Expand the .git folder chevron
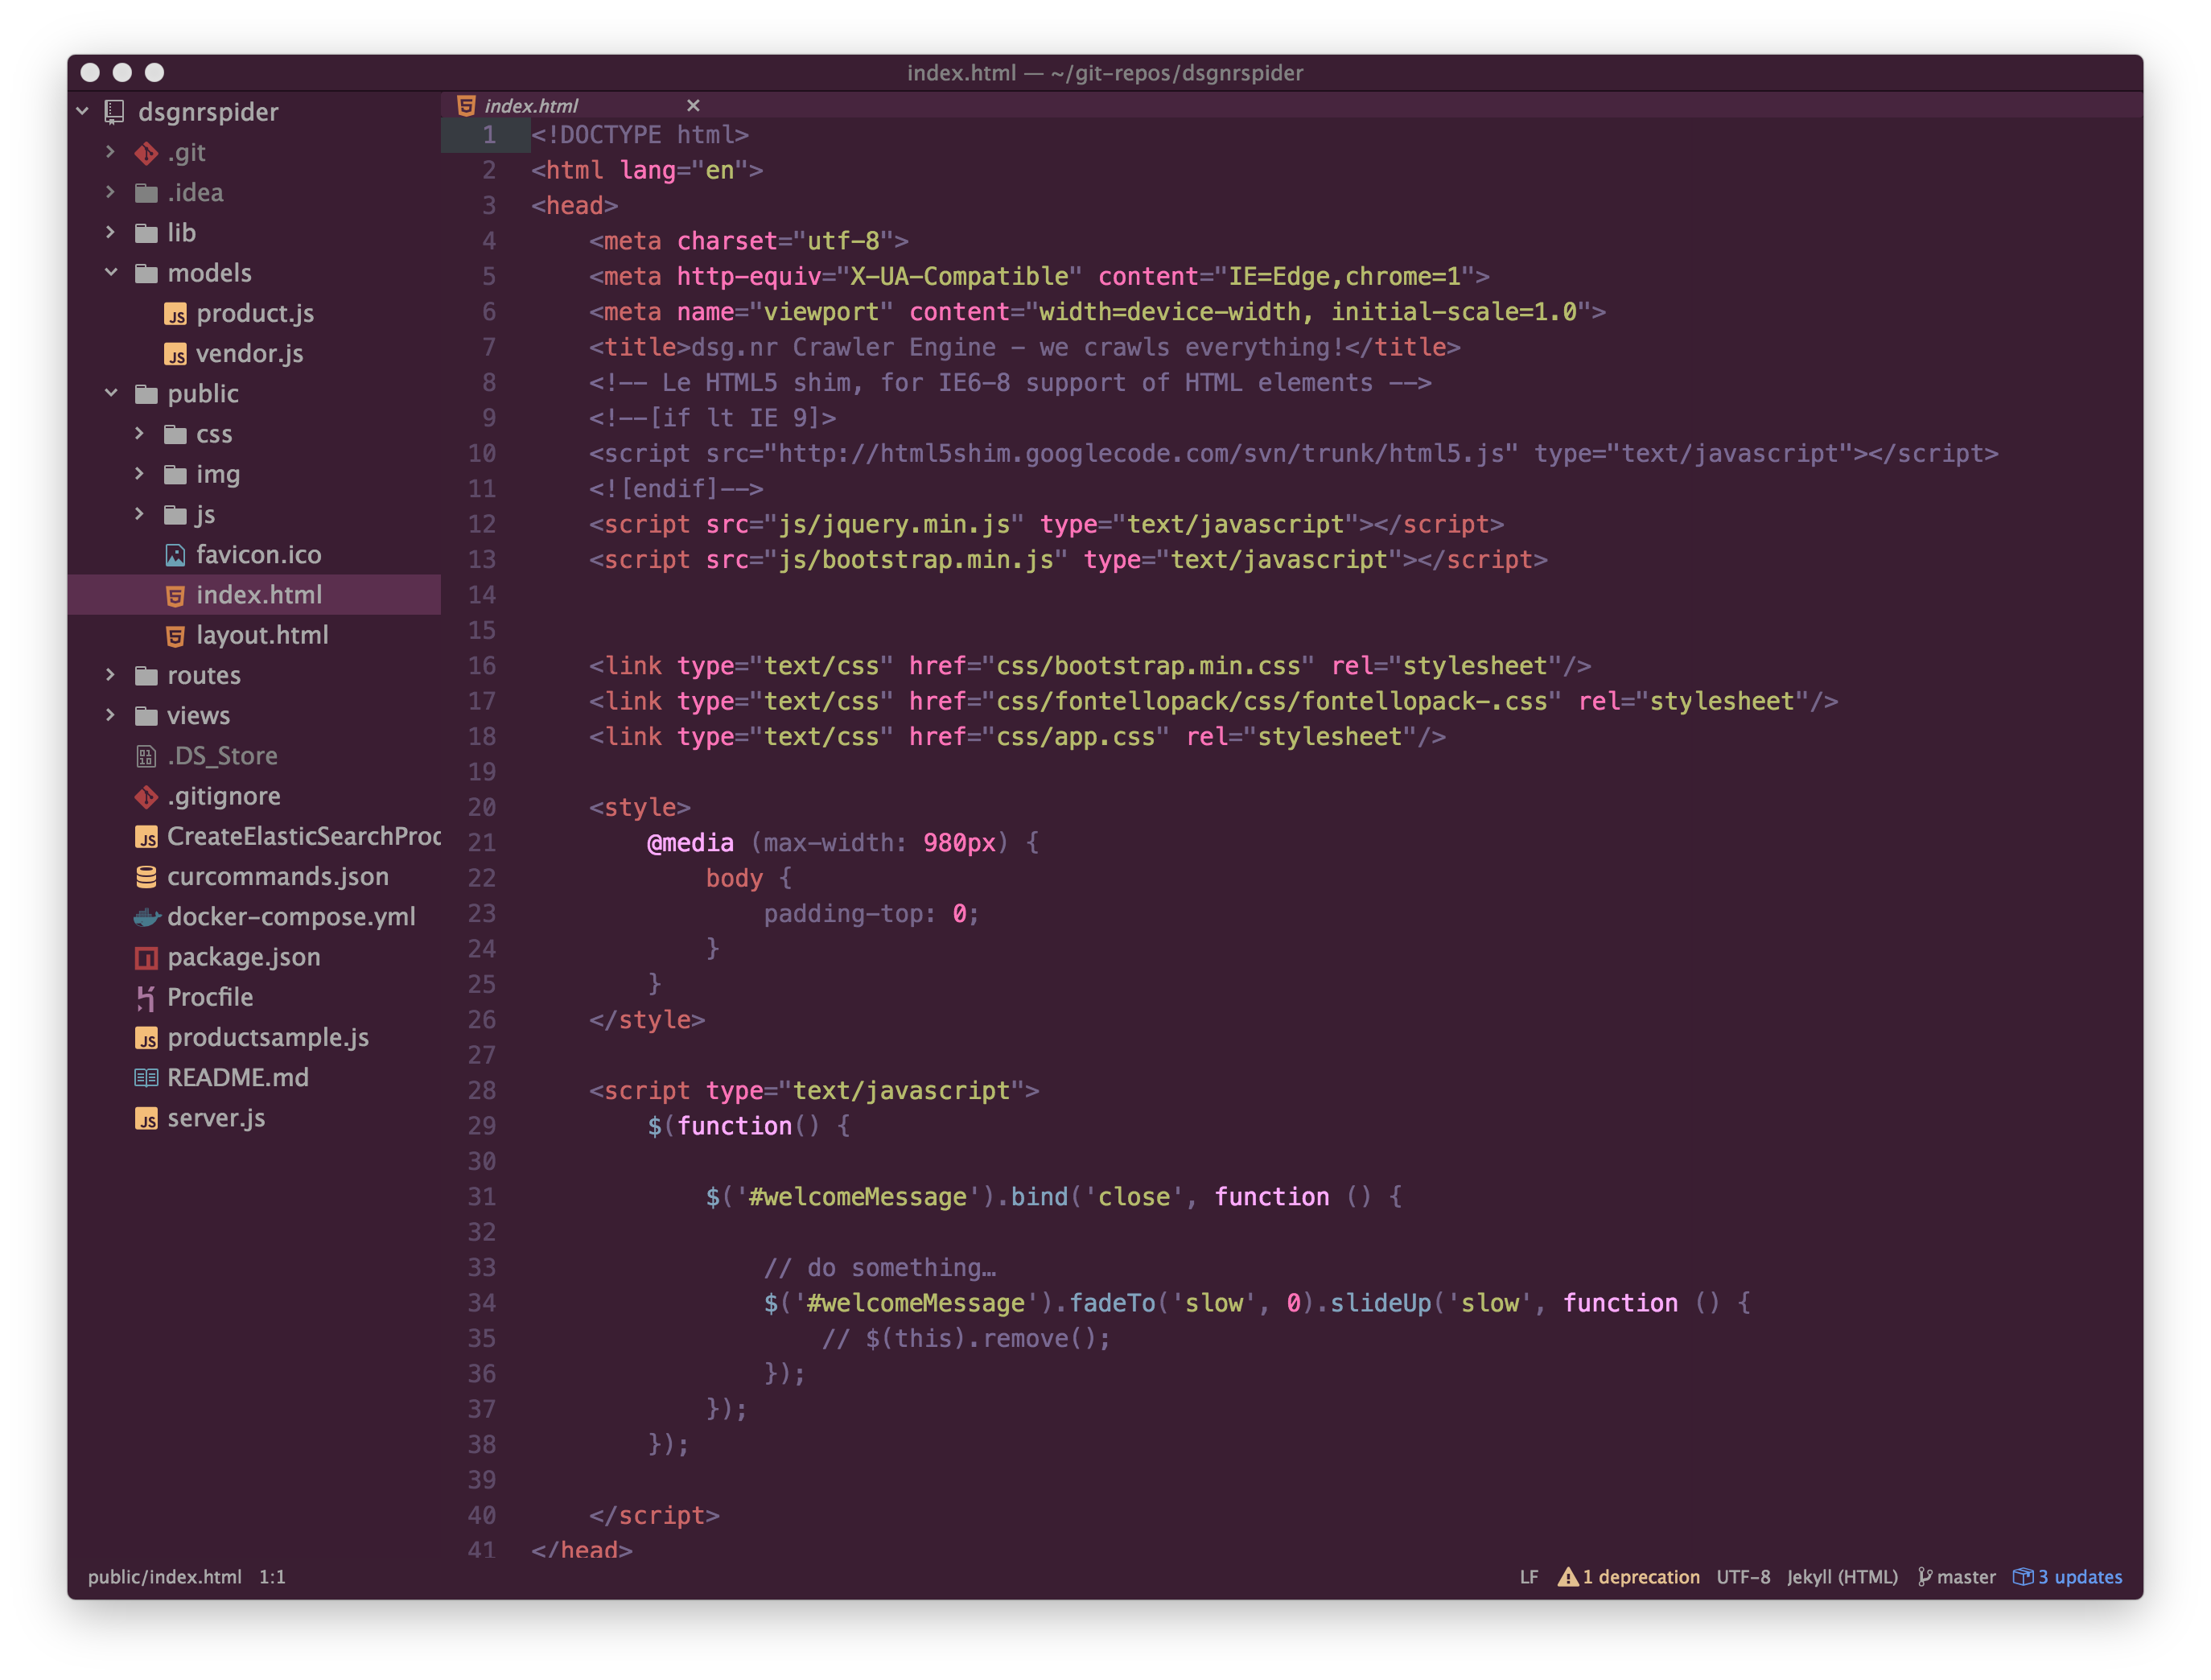Screen dimensions: 2211x1680 111,152
